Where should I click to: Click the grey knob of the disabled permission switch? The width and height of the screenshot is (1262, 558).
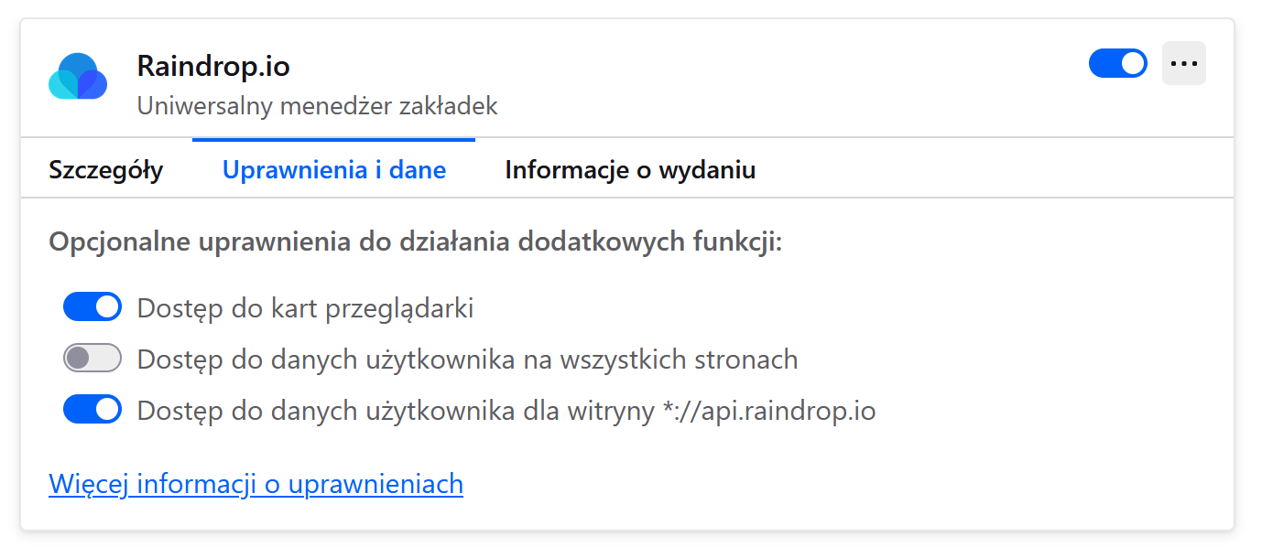[78, 359]
